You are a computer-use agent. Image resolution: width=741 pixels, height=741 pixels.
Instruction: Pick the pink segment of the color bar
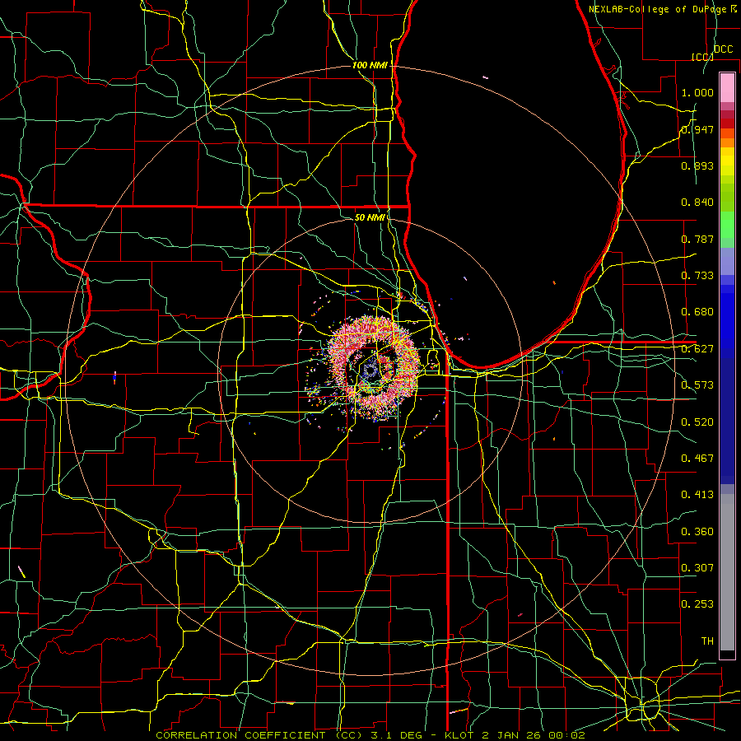(727, 88)
